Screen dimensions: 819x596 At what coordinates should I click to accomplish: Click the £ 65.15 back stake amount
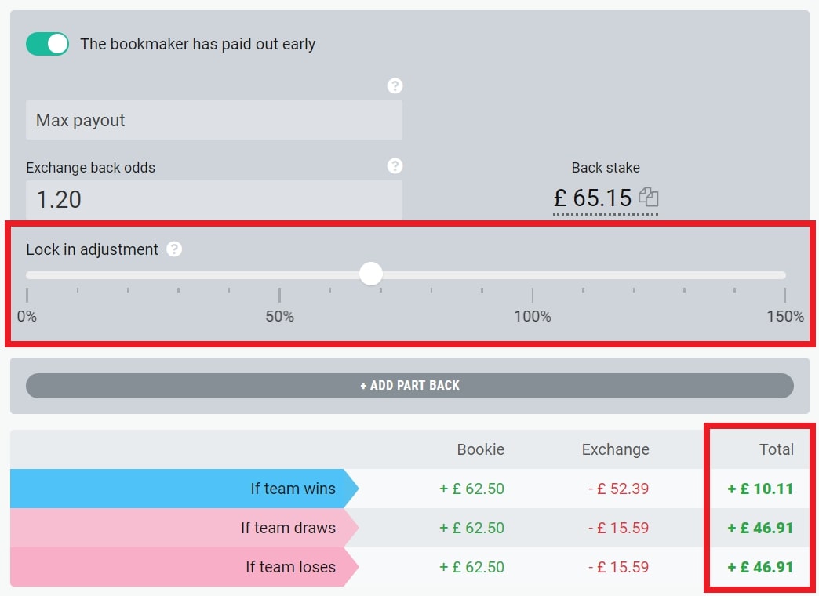click(x=592, y=198)
